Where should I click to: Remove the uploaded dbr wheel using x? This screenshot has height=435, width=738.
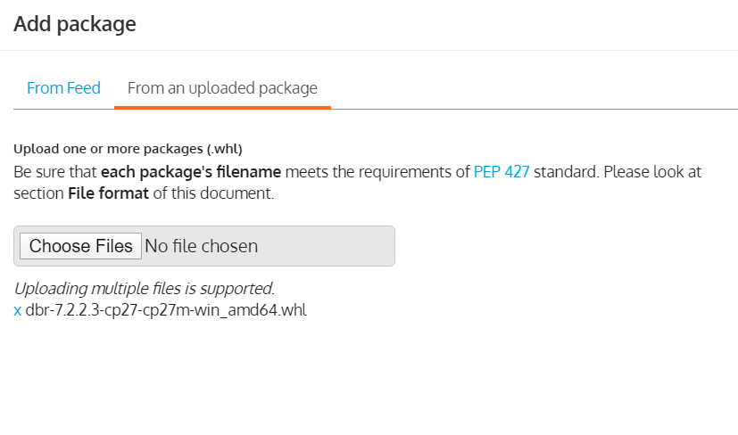[18, 311]
